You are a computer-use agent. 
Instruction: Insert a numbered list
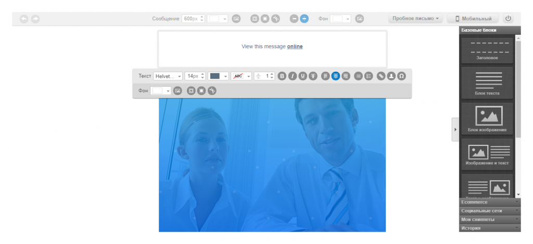pos(369,76)
